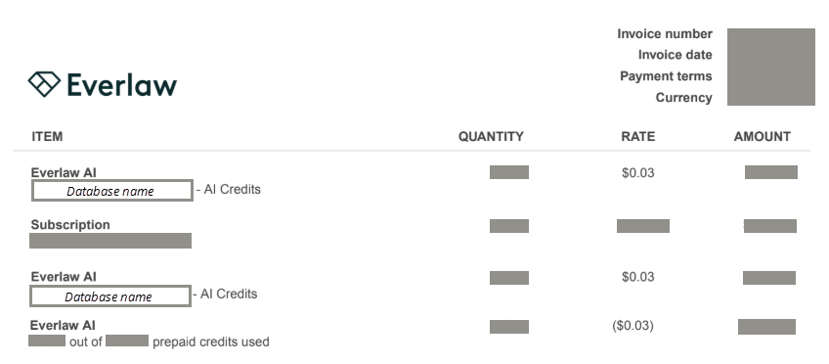Screen dimensions: 829x364
Task: Click the first Everlaw AI item heading
Action: (64, 173)
